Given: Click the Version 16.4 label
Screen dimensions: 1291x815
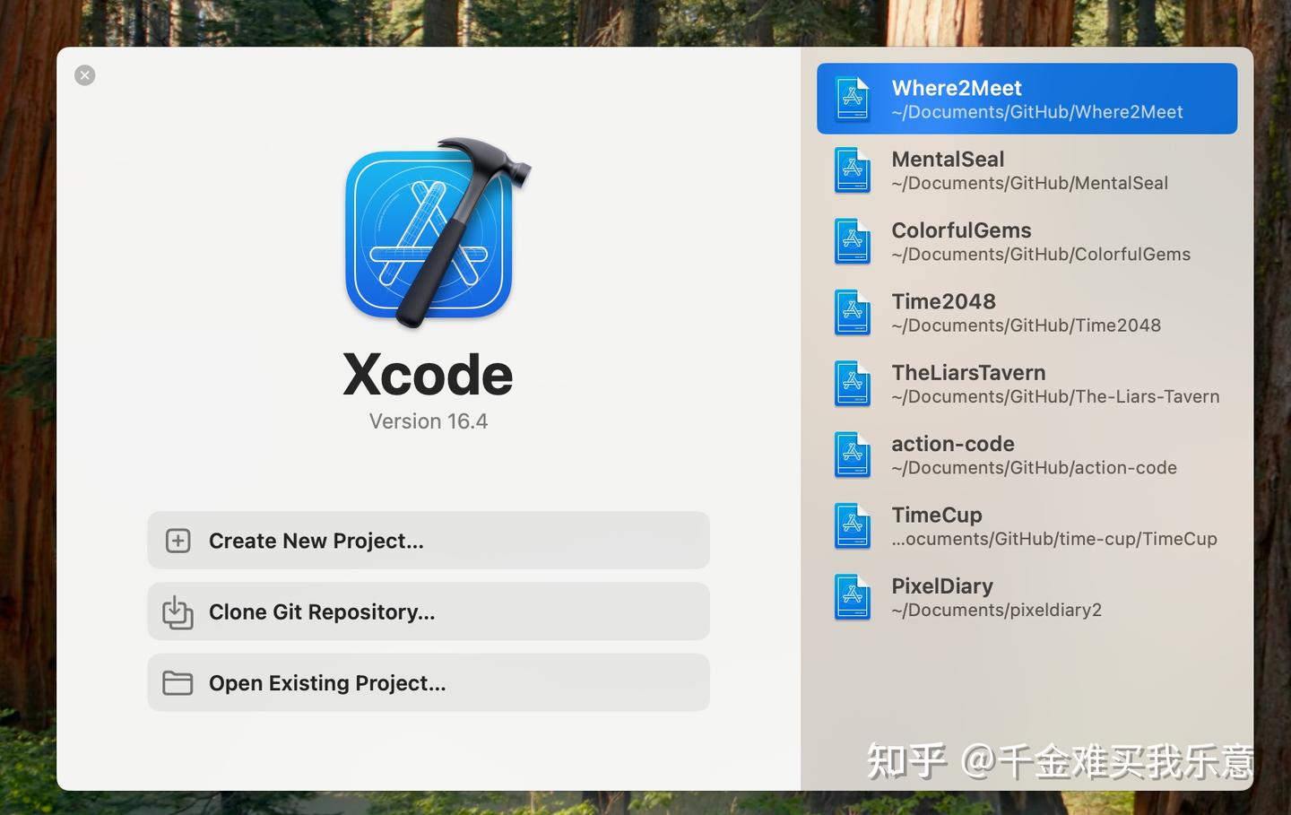Looking at the screenshot, I should point(429,421).
